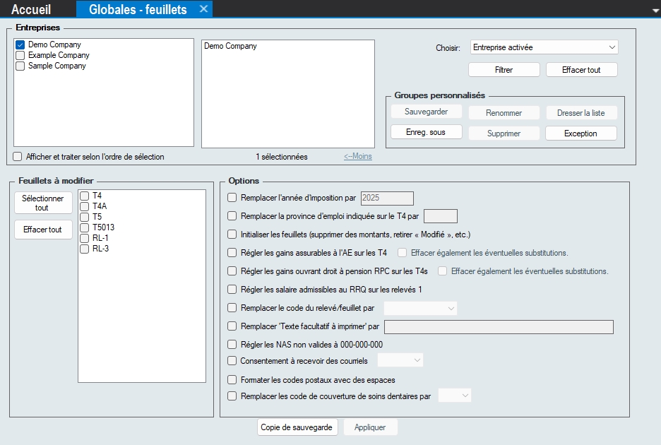Uncheck the Demo Company checkbox
The width and height of the screenshot is (661, 445).
click(x=20, y=45)
